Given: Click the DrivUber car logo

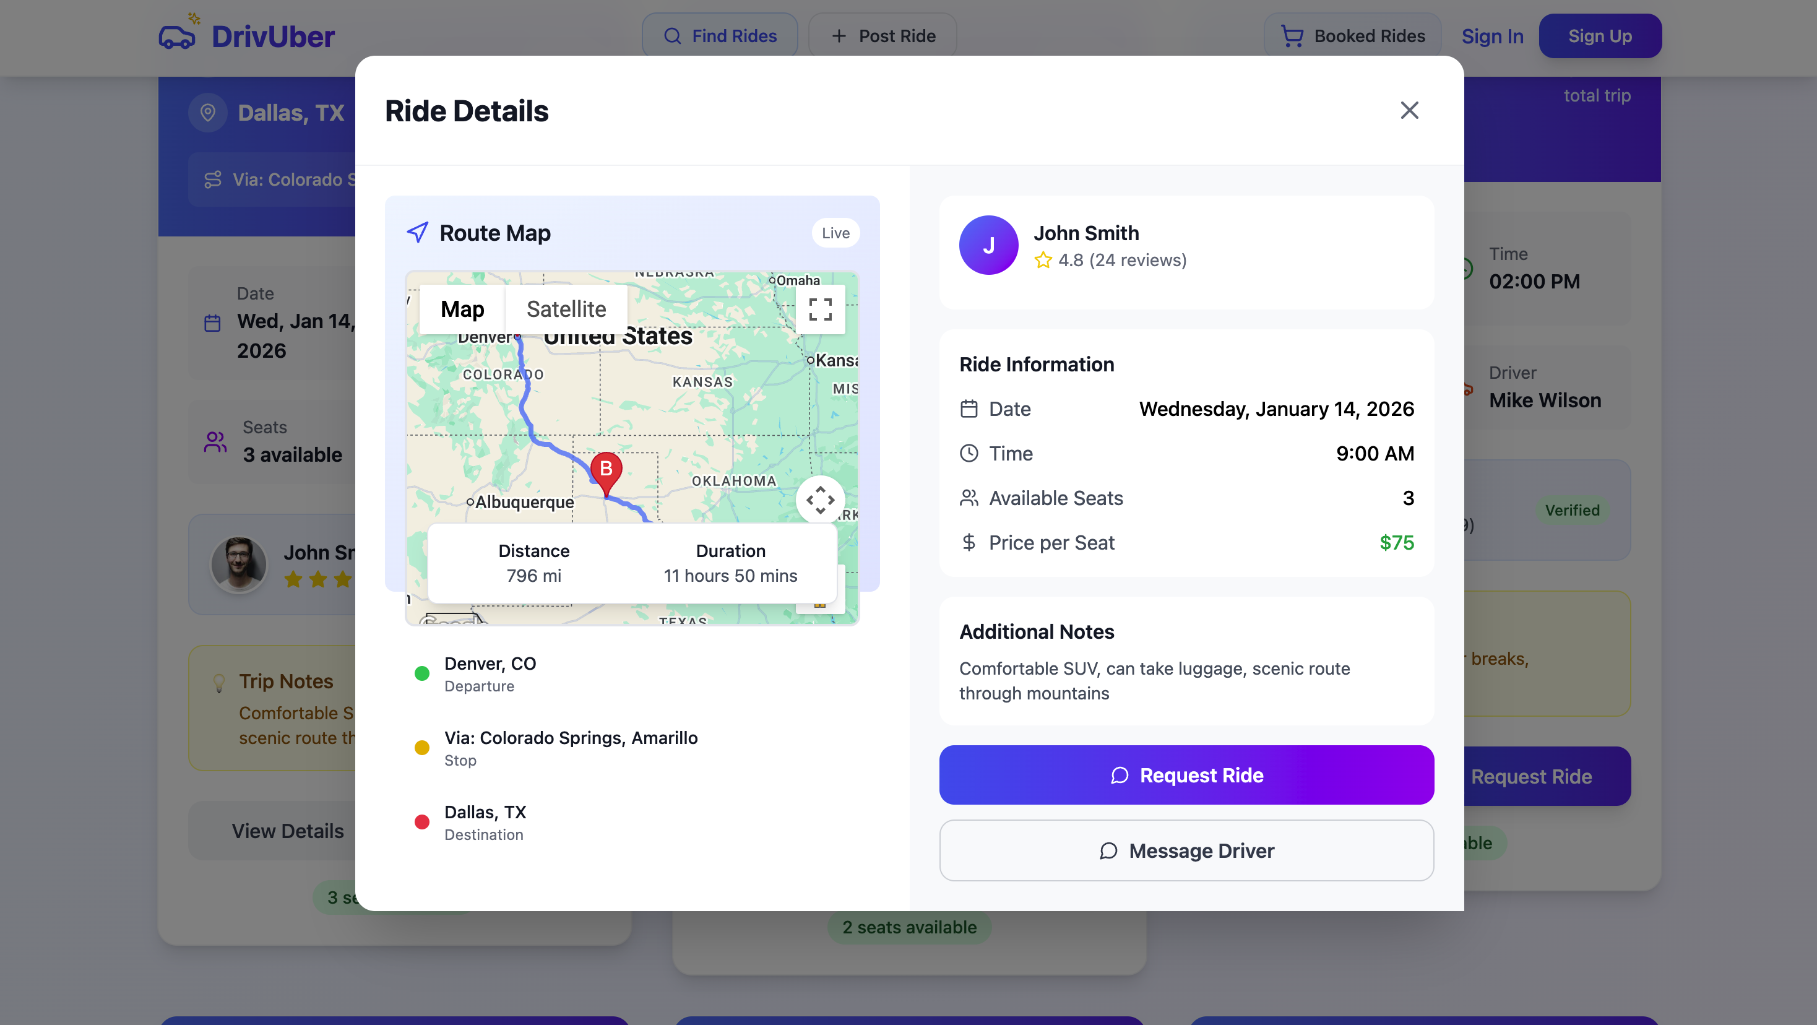Looking at the screenshot, I should point(176,35).
